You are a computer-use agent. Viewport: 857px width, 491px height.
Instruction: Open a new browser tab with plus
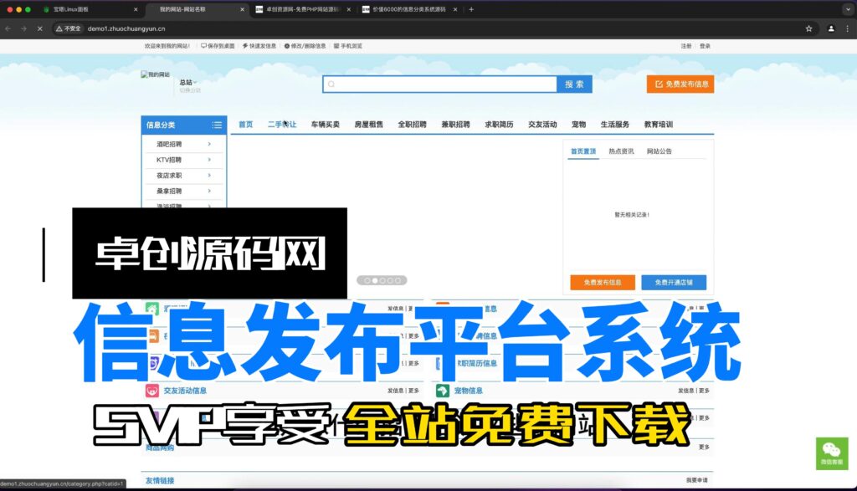pyautogui.click(x=471, y=9)
